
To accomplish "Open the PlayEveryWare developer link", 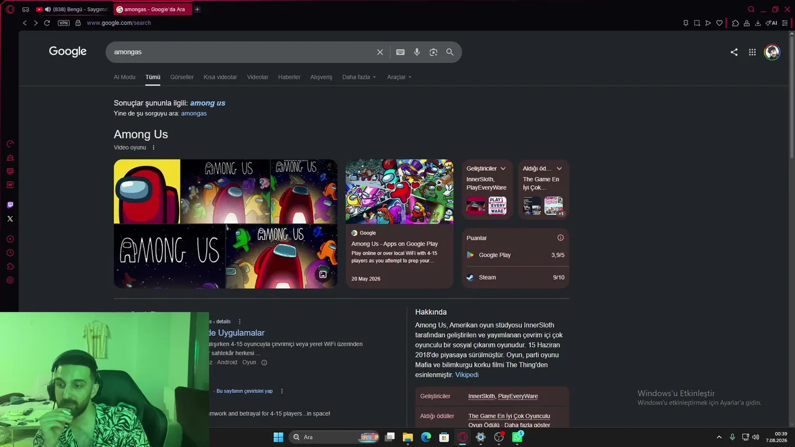I will 518,396.
